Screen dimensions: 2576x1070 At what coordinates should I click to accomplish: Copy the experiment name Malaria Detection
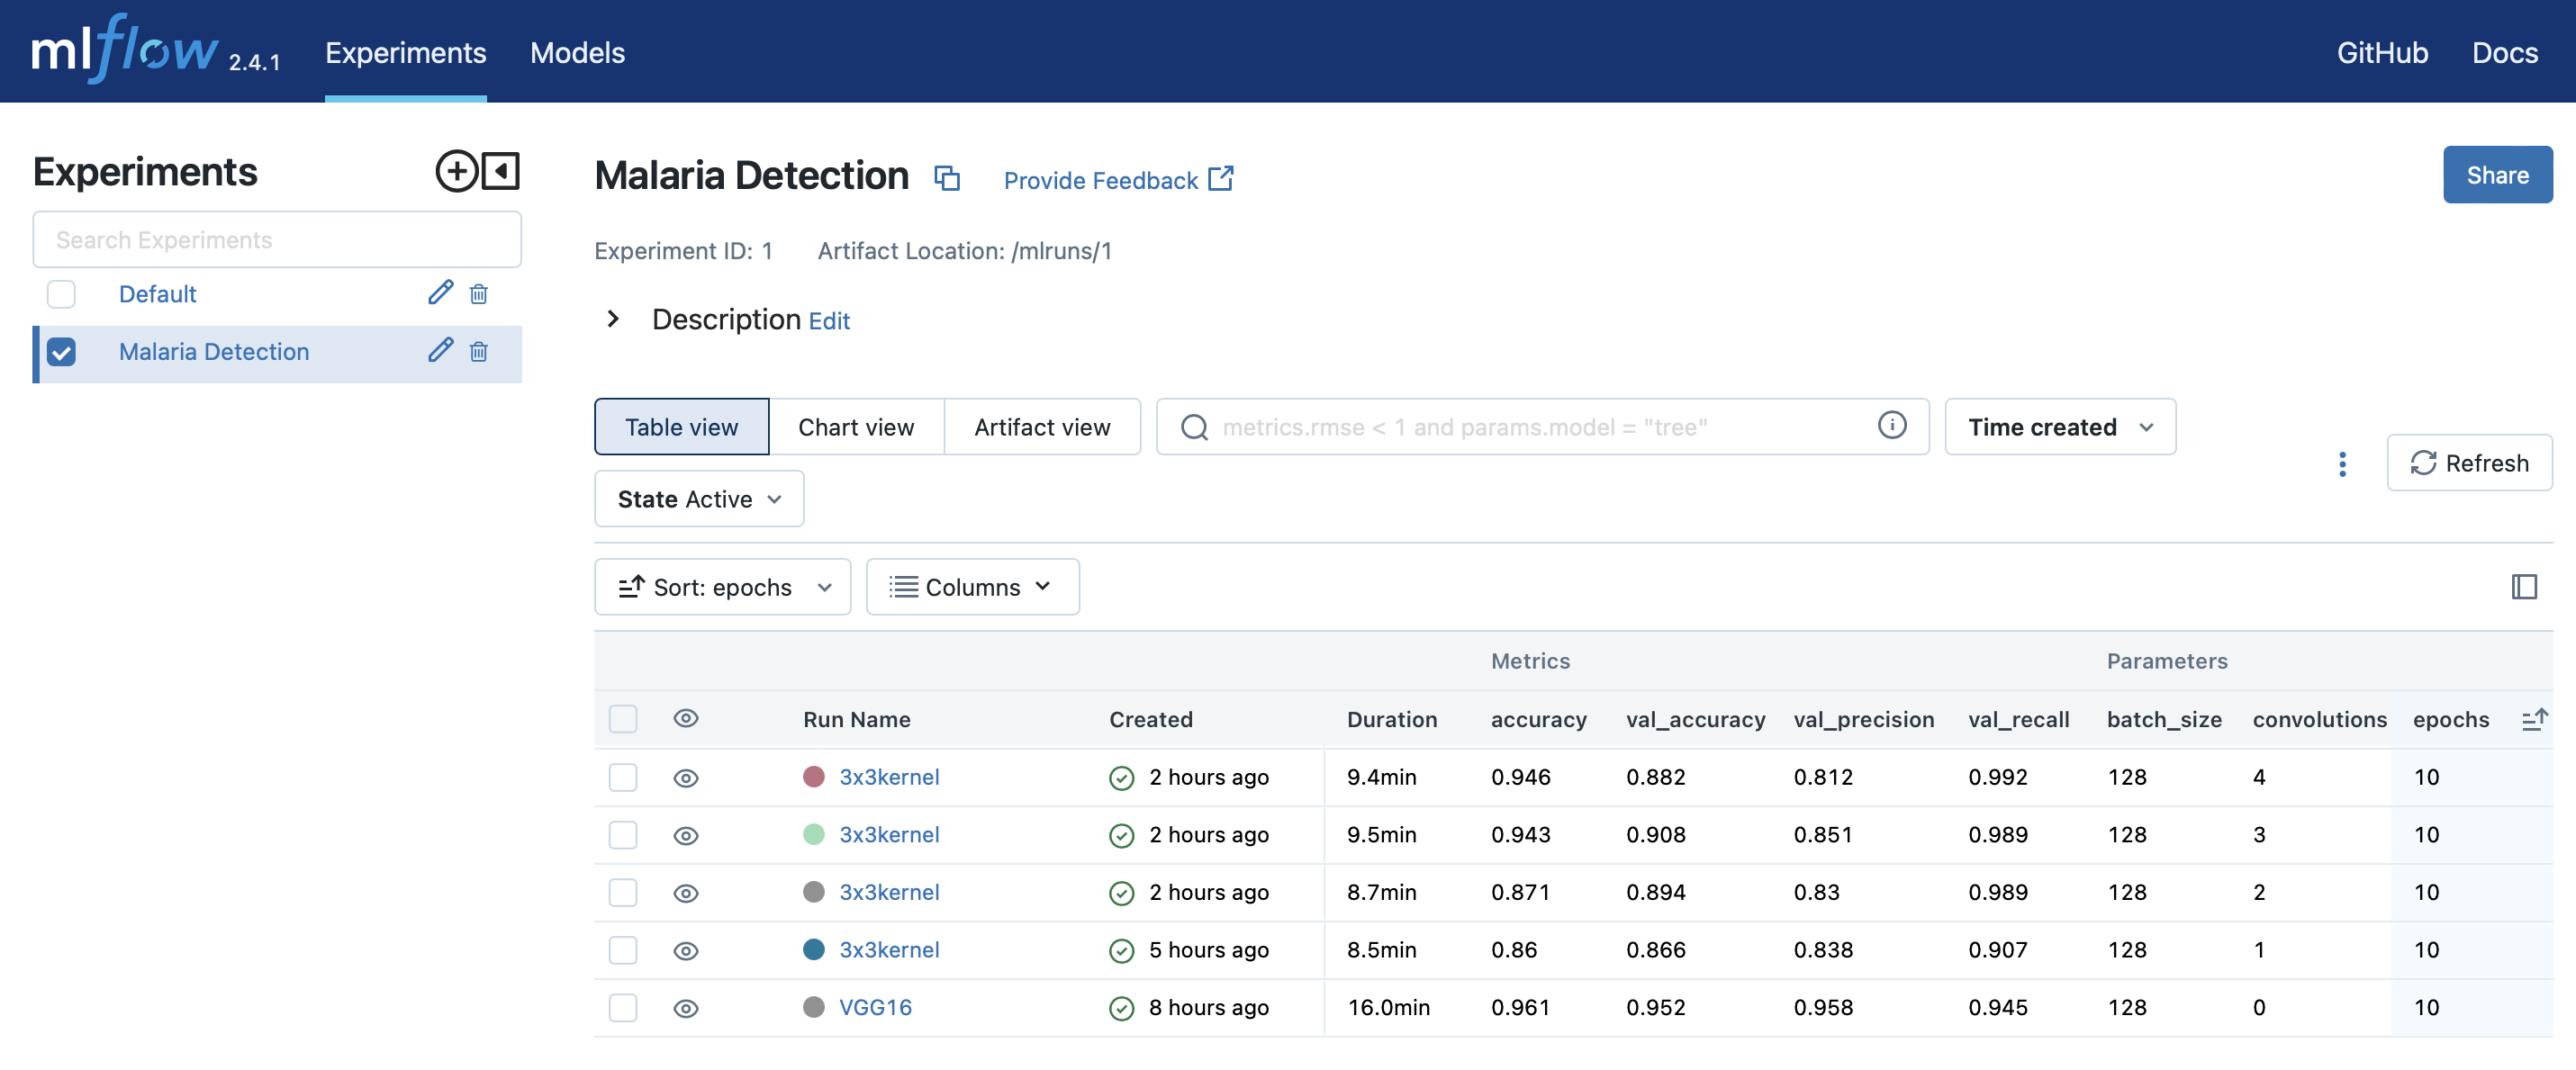pos(947,178)
